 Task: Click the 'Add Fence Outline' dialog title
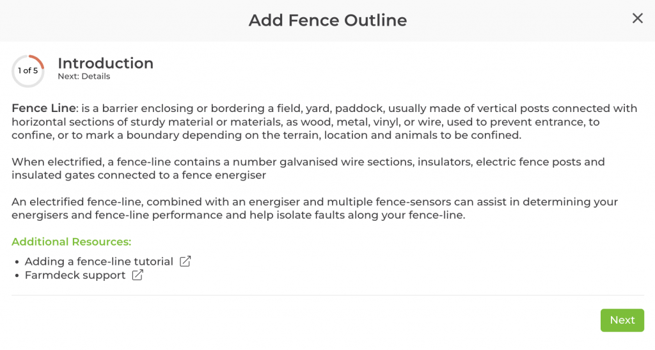(327, 20)
